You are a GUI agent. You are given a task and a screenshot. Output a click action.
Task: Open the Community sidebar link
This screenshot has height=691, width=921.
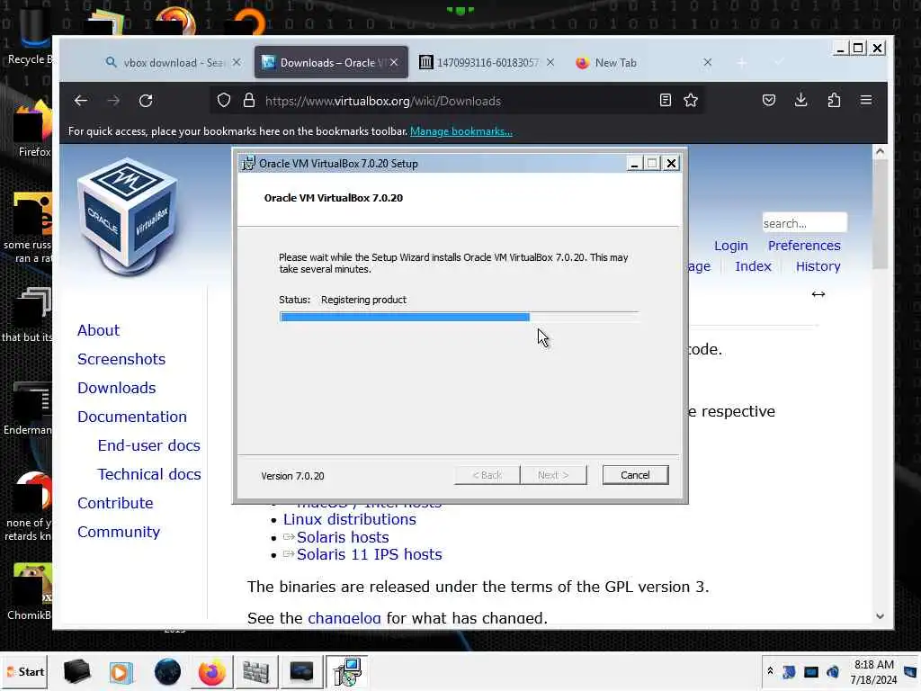119,532
